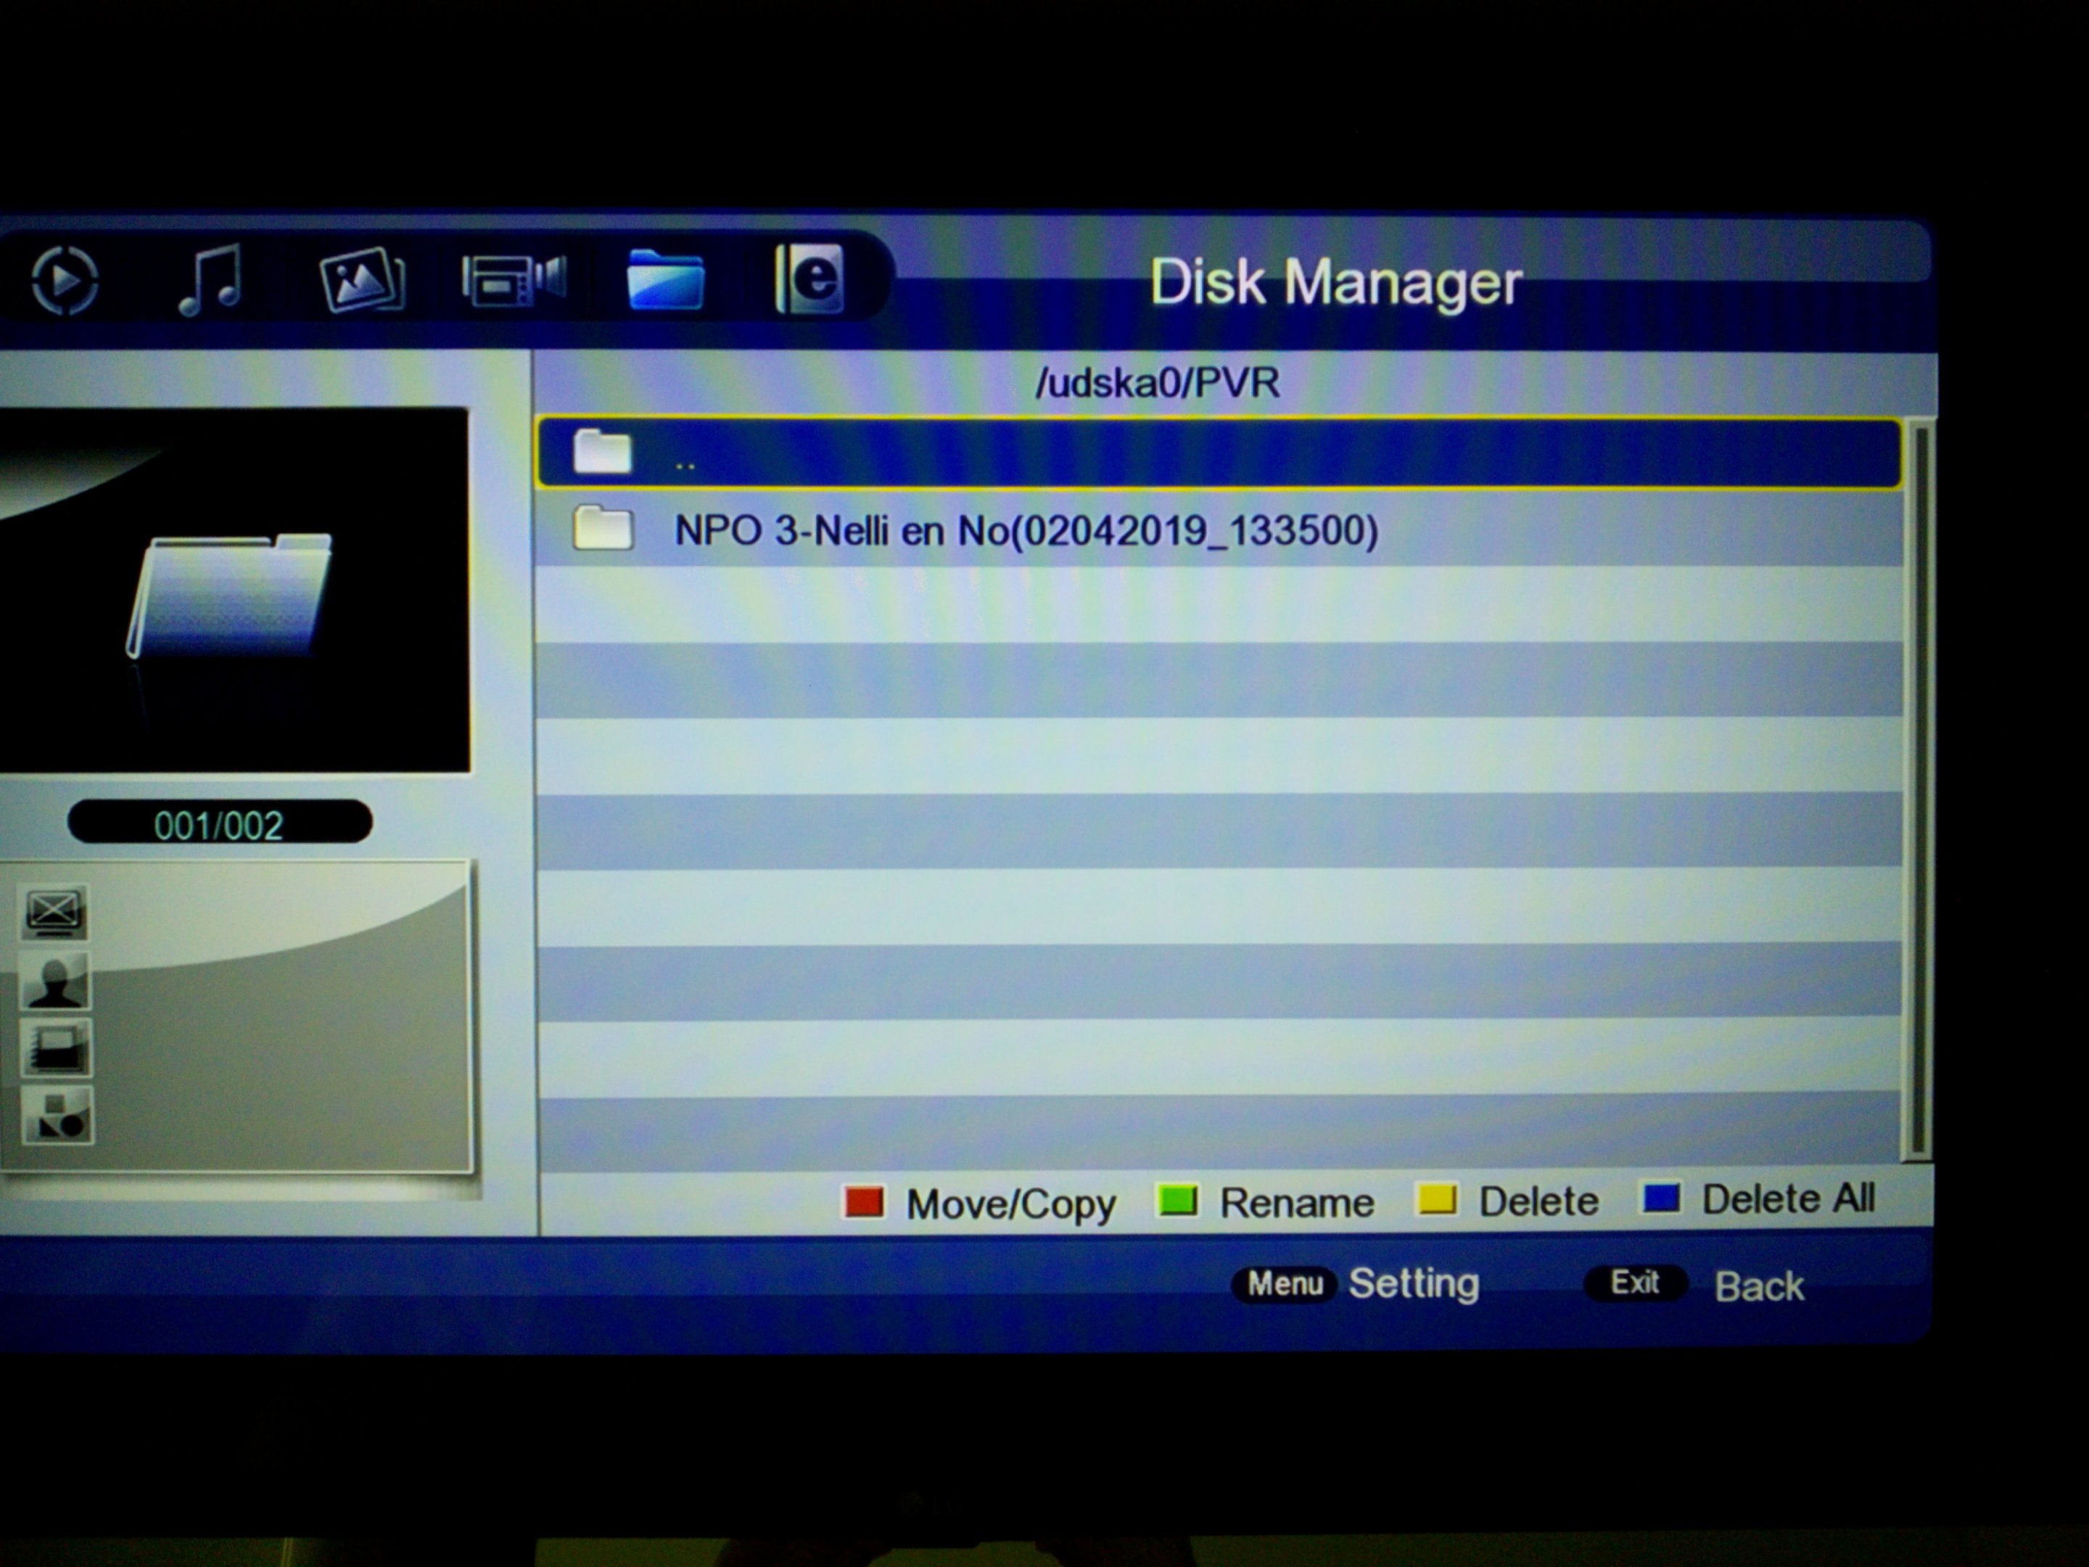Click the folder icon of the '..' row
The width and height of the screenshot is (2089, 1567).
(x=603, y=451)
